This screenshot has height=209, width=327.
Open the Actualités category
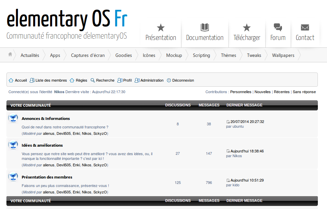[30, 55]
